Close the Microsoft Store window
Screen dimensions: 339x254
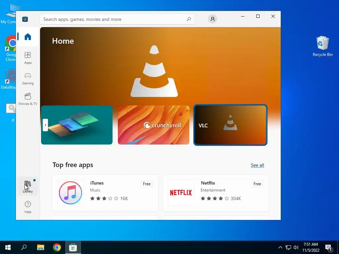coord(273,17)
